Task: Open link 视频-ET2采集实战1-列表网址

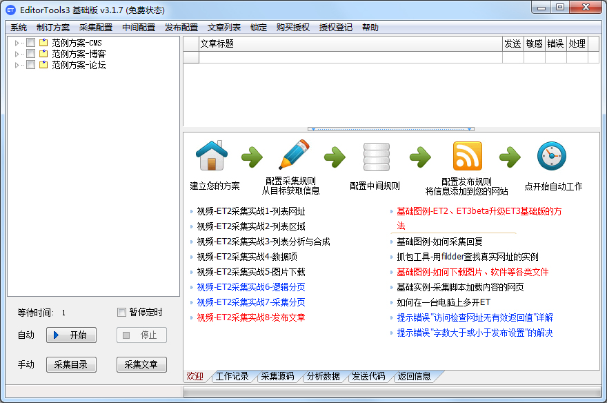Action: [x=251, y=211]
